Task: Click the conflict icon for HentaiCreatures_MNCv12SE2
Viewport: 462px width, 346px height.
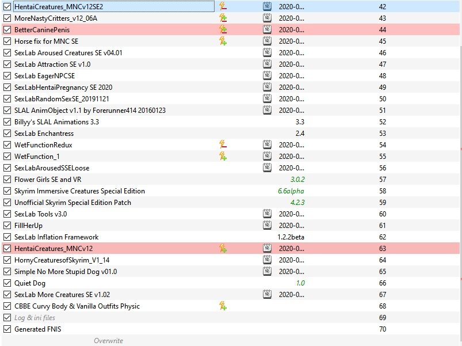Action: coord(223,6)
